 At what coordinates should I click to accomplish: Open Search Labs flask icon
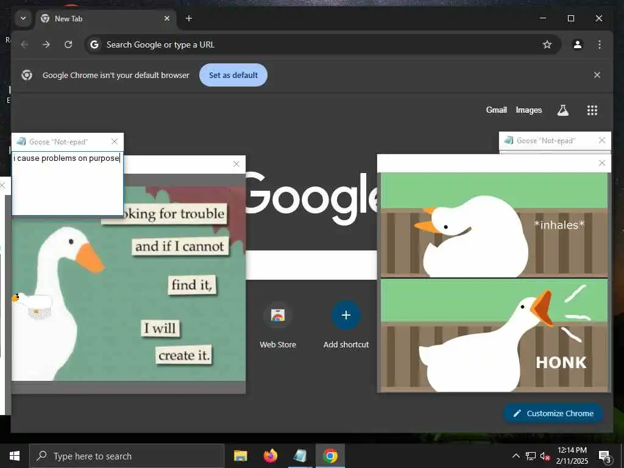coord(562,110)
